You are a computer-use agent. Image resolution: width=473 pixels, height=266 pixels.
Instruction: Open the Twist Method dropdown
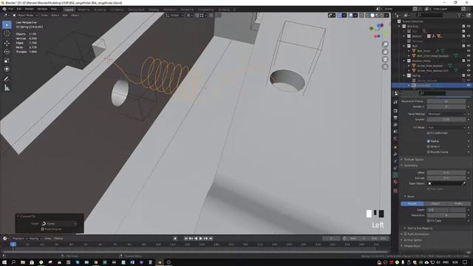[x=446, y=114]
